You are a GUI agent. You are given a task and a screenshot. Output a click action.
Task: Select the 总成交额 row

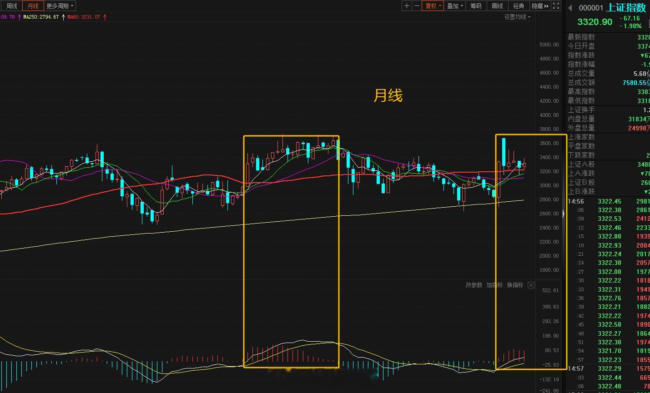click(x=609, y=82)
